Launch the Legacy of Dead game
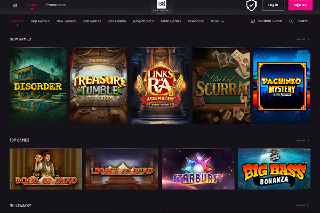Image resolution: width=320 pixels, height=213 pixels. tap(122, 169)
